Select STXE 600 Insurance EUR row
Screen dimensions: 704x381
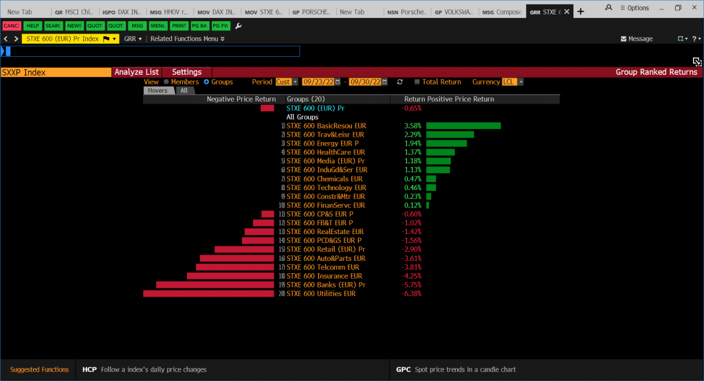[x=324, y=276]
